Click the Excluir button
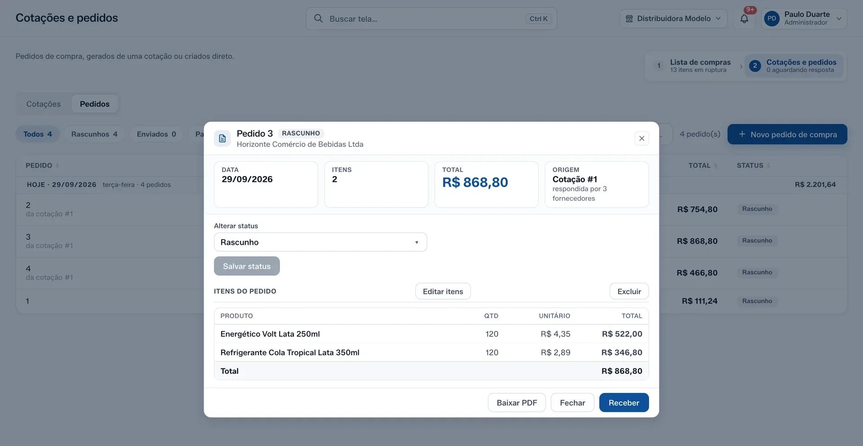Viewport: 863px width, 446px height. point(629,291)
